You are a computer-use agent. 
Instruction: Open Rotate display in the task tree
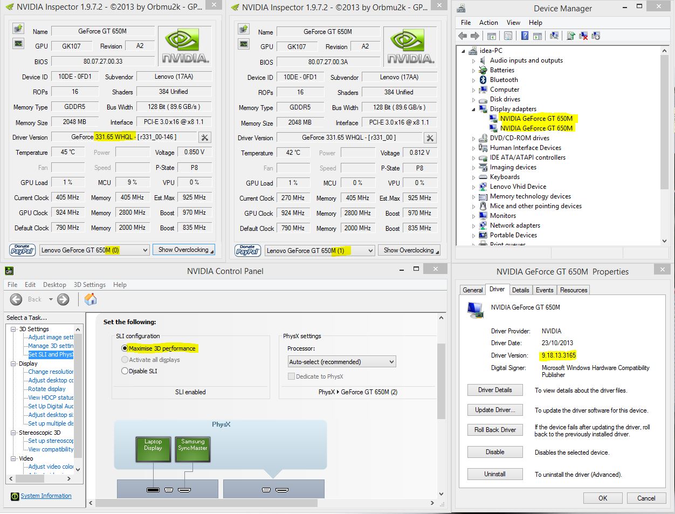(x=47, y=389)
